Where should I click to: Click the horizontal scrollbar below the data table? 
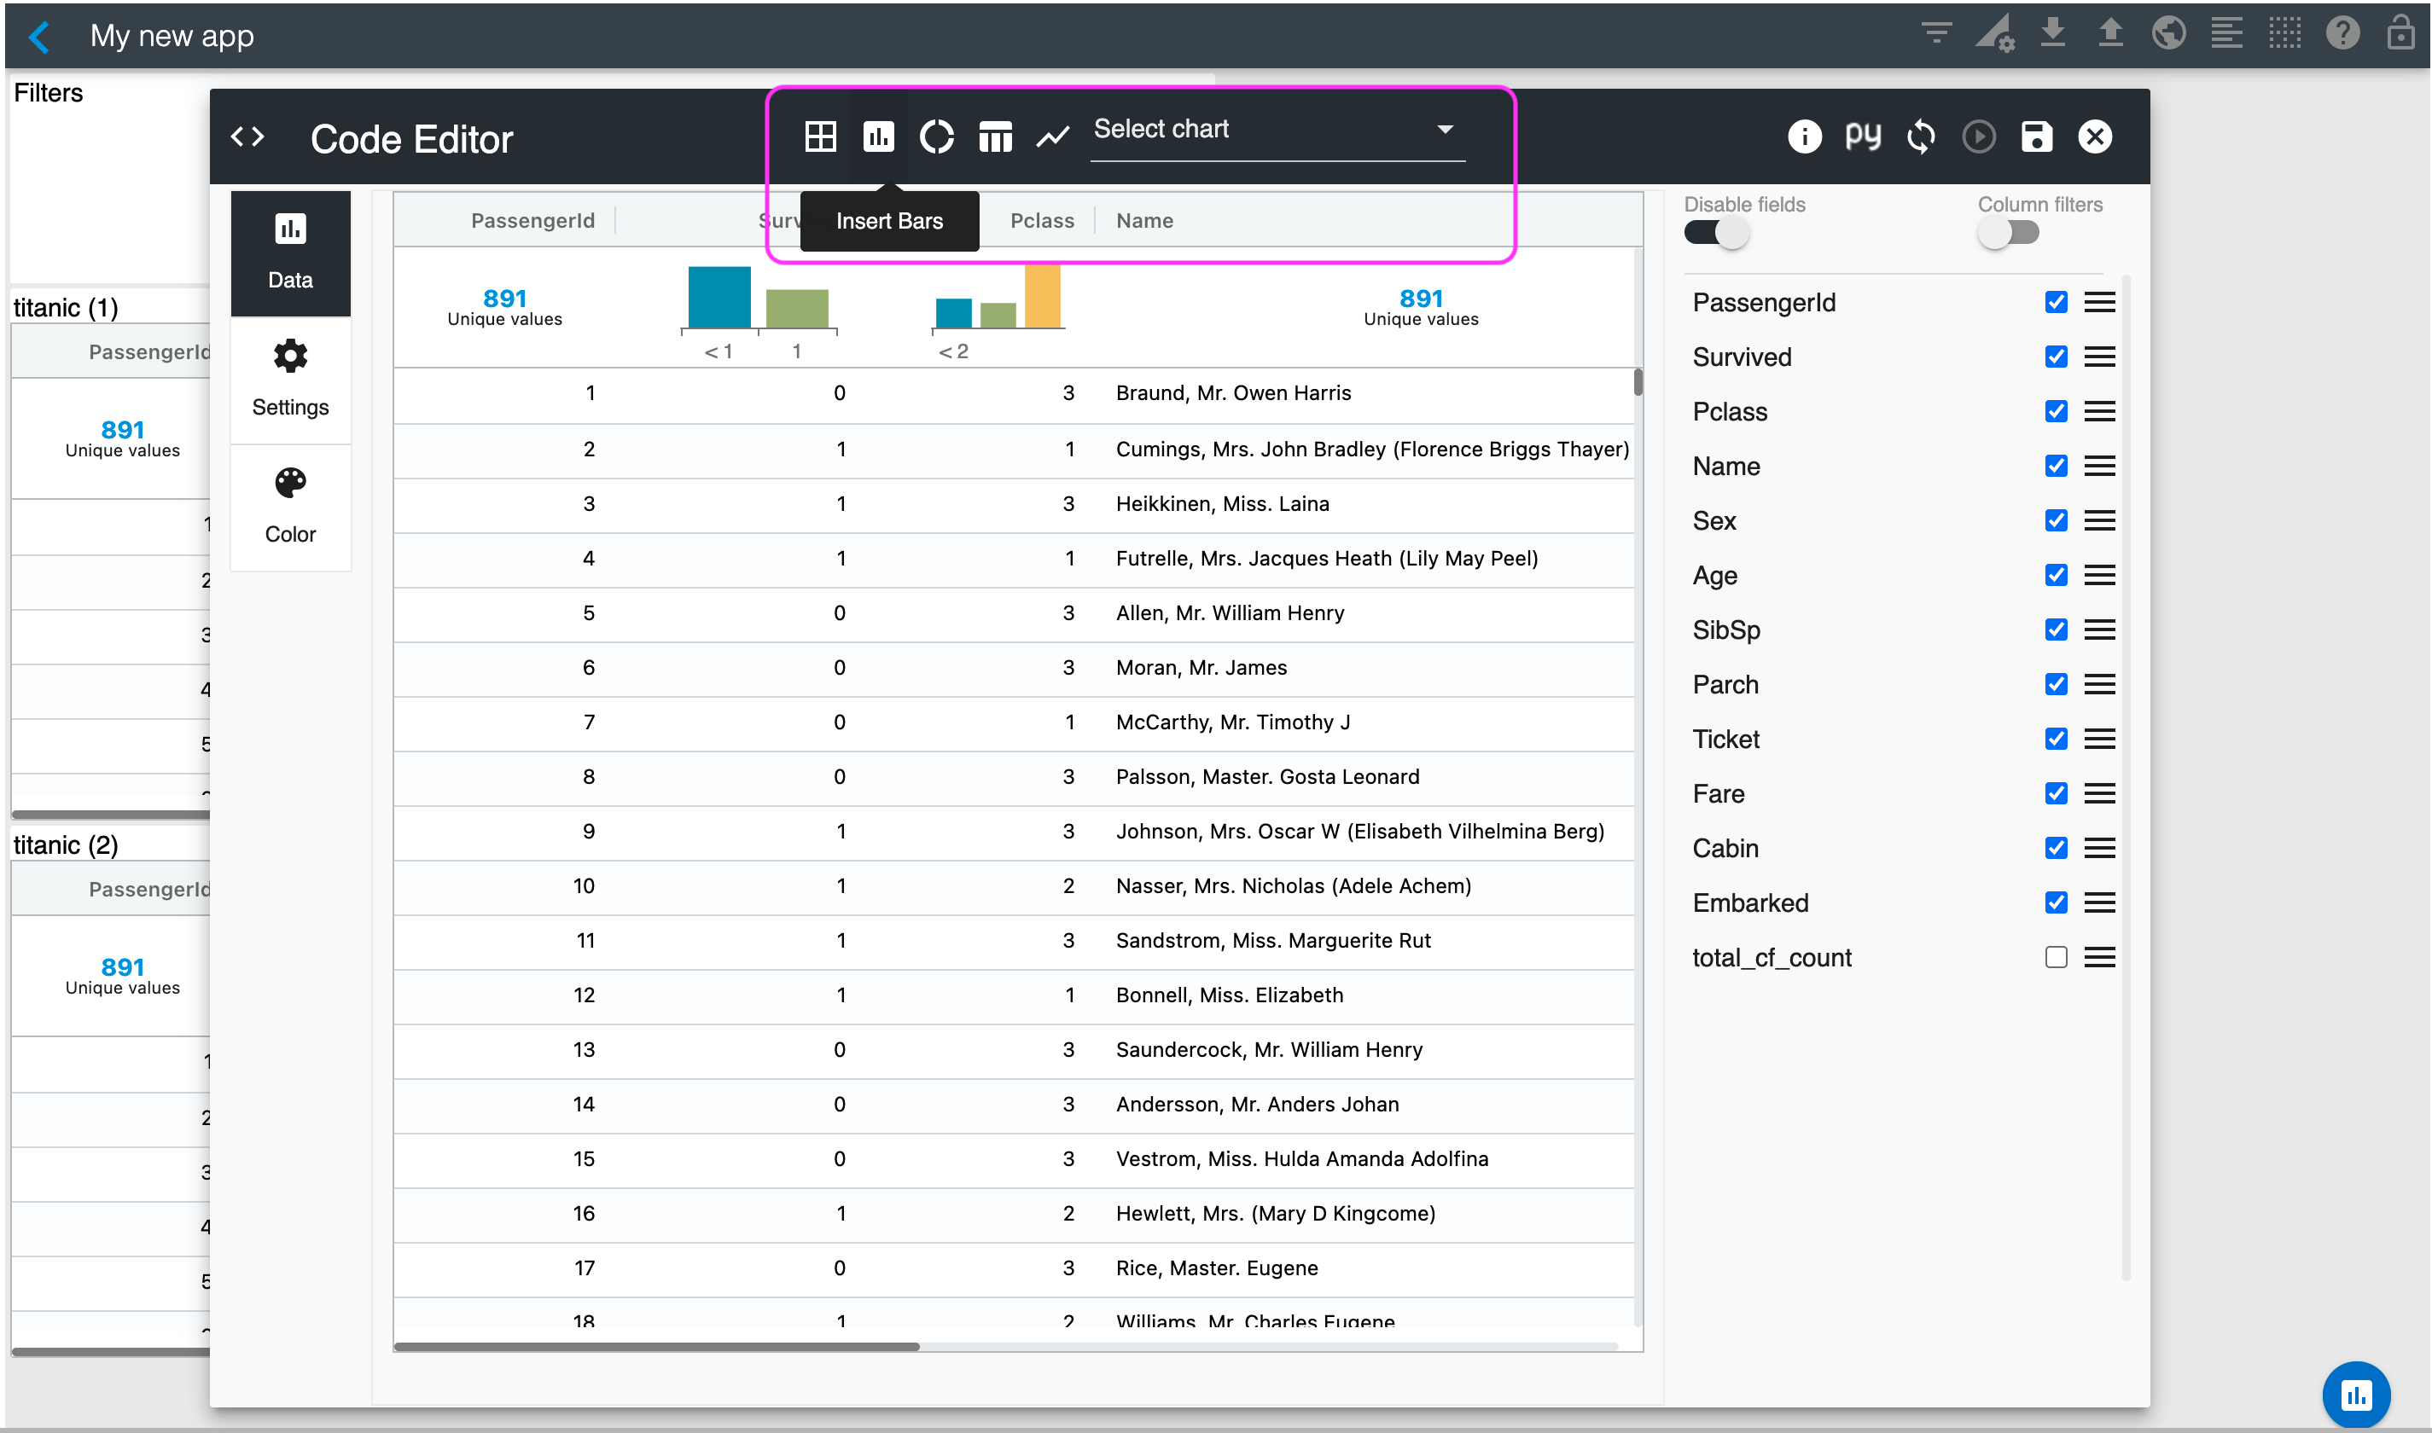pyautogui.click(x=657, y=1346)
